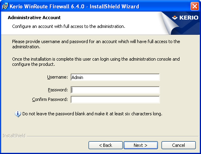Click the InstallShield brand text
The height and width of the screenshot is (154, 201).
tap(14, 136)
